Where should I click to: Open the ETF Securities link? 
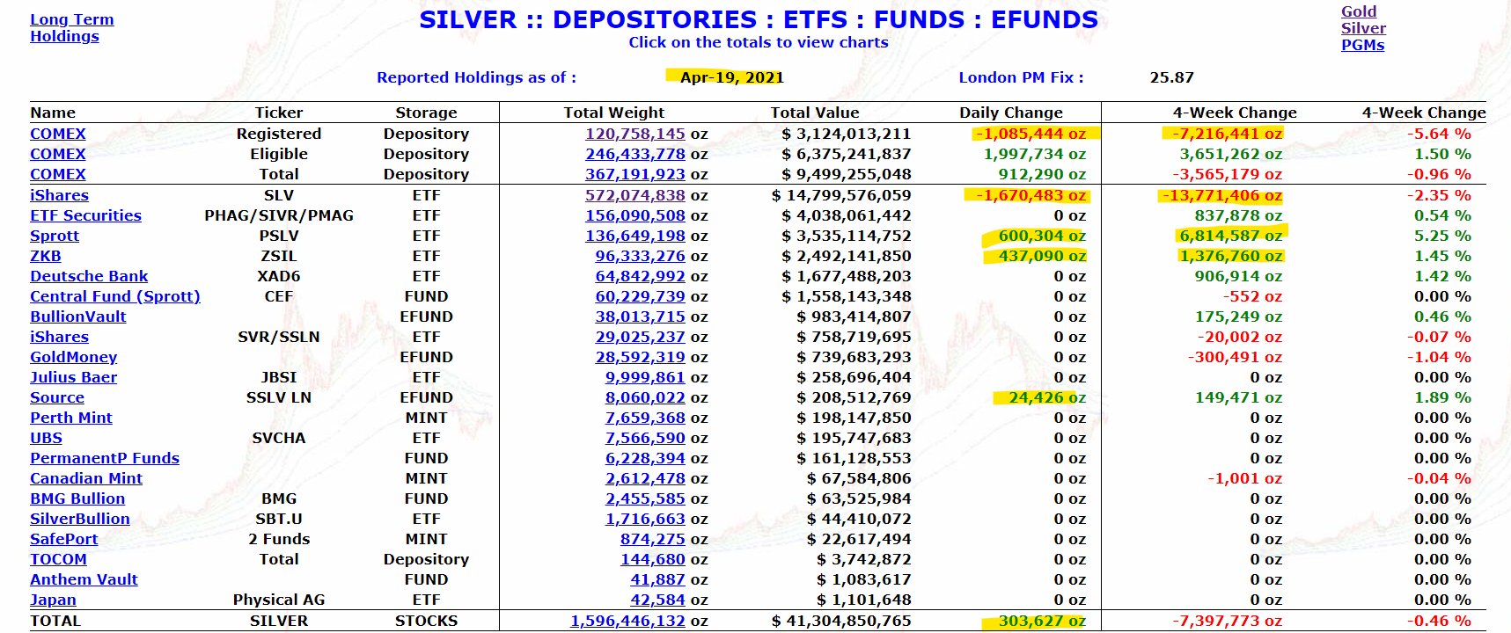tap(85, 215)
